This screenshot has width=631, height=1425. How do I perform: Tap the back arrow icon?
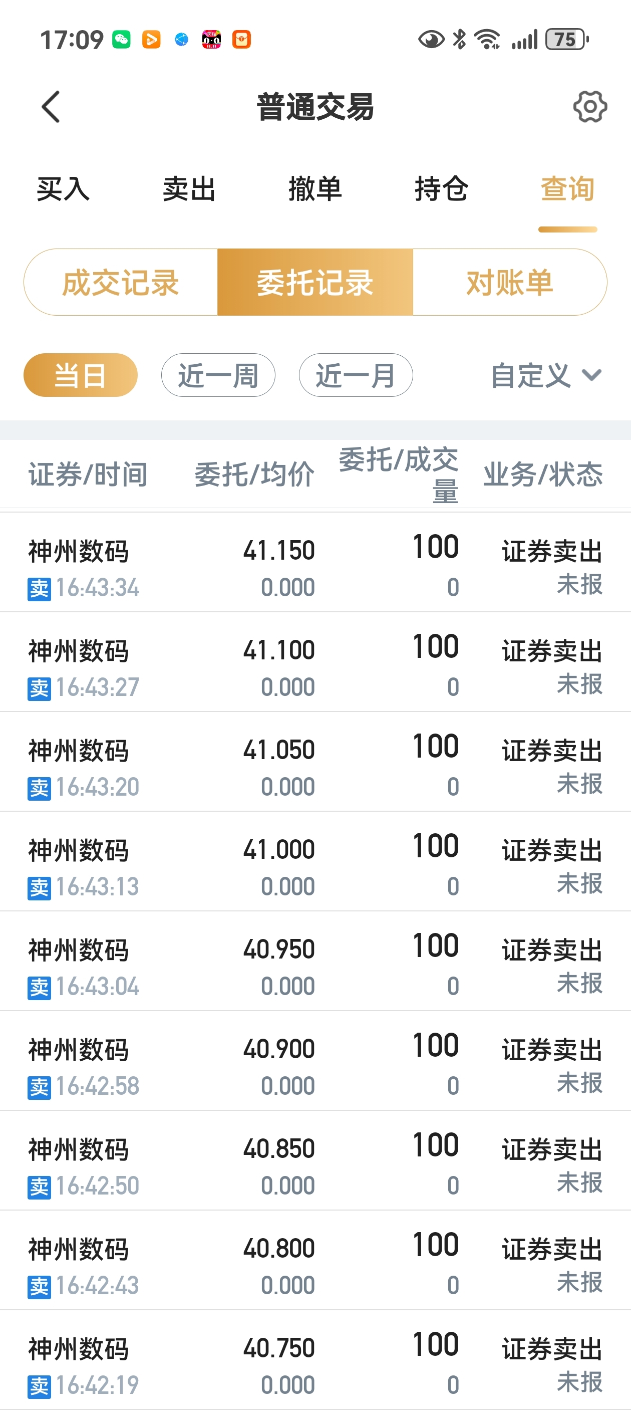51,107
